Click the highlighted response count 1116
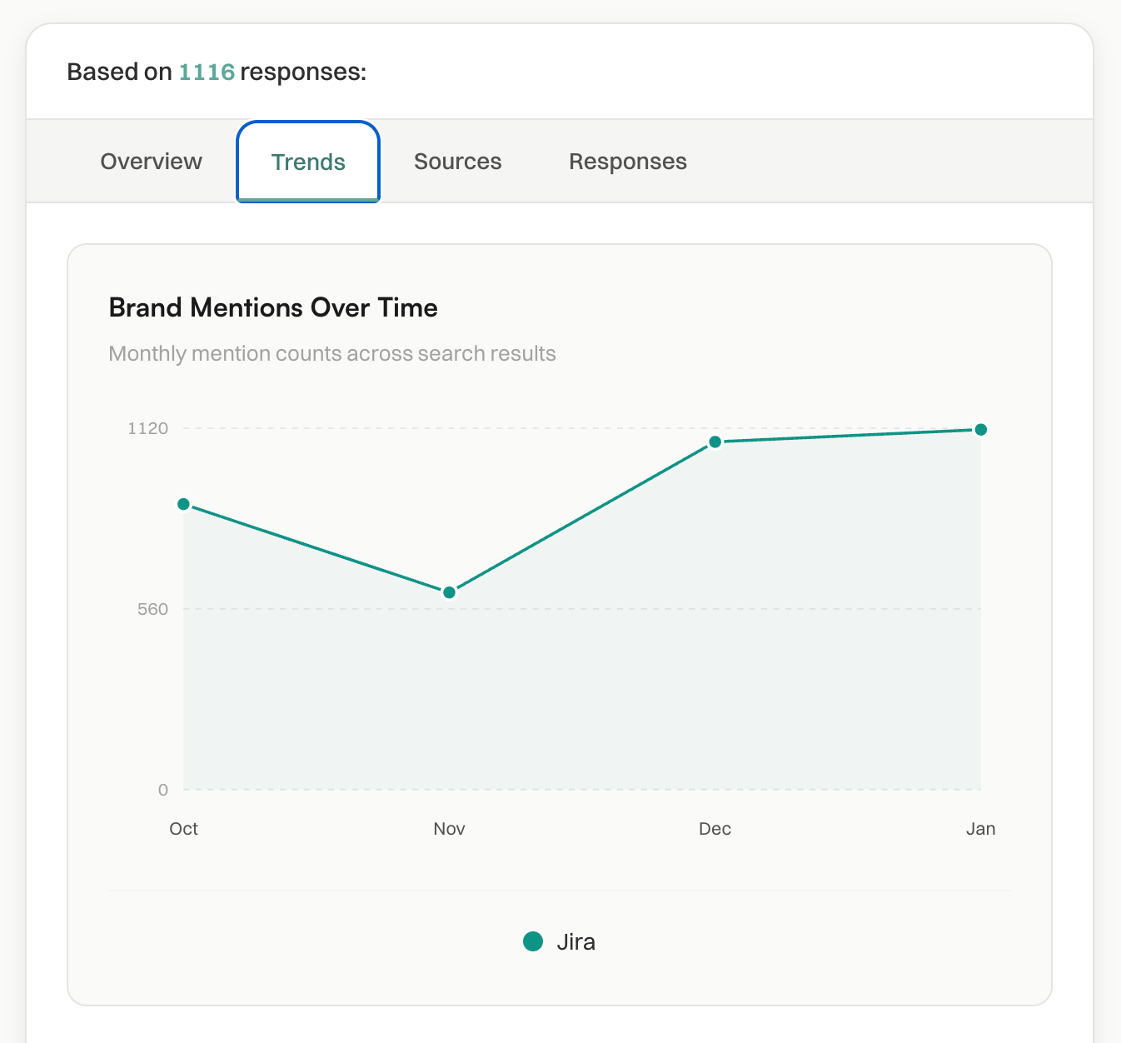The image size is (1121, 1043). [205, 72]
